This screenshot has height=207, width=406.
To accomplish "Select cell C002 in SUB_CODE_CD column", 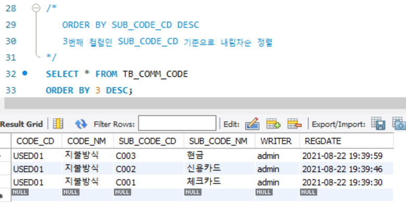I will [149, 169].
